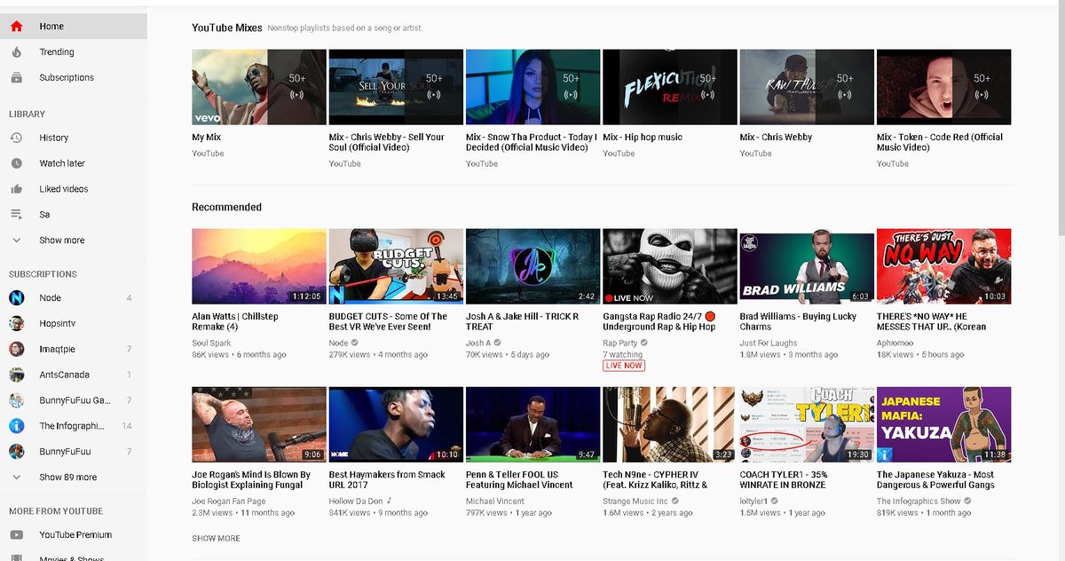The height and width of the screenshot is (561, 1065).
Task: Open the Gangsta Rap Radio live thumbnail
Action: pyautogui.click(x=670, y=267)
